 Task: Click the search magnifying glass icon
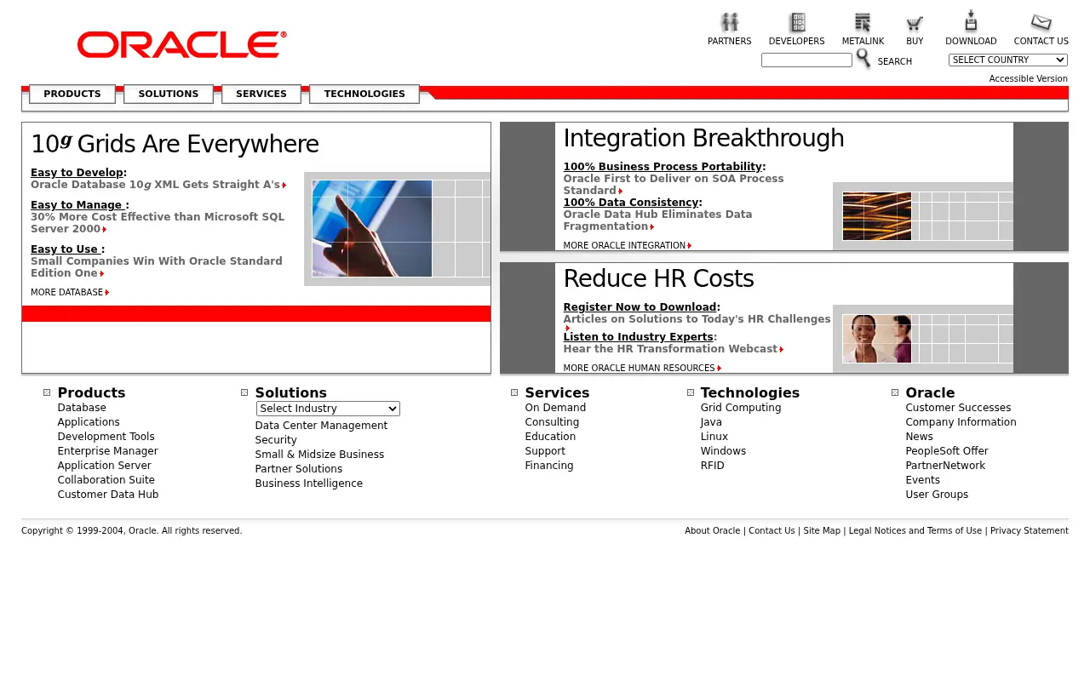click(x=863, y=59)
